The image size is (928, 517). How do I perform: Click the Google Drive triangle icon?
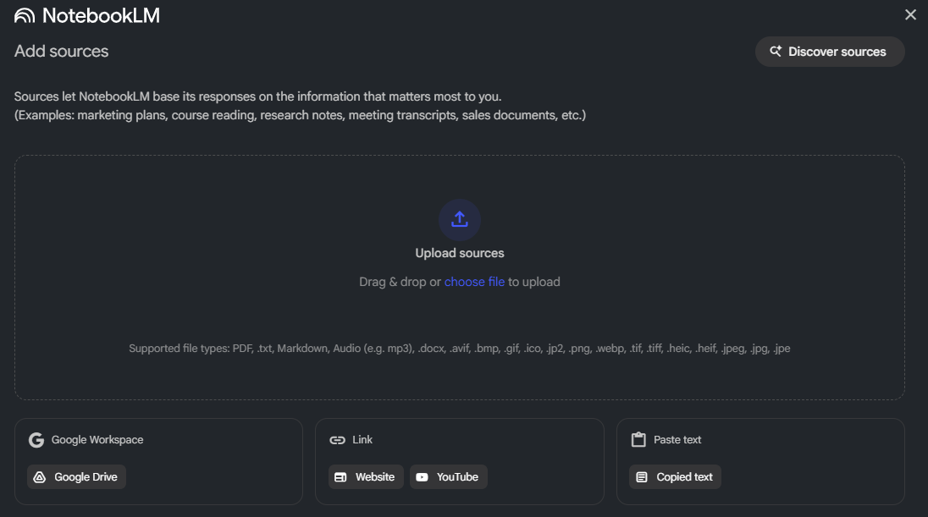click(x=39, y=477)
